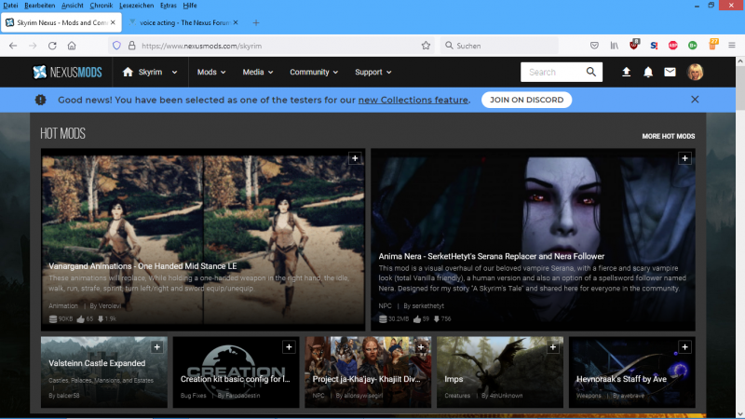The width and height of the screenshot is (745, 419).
Task: Save page to Pocket
Action: coord(594,46)
